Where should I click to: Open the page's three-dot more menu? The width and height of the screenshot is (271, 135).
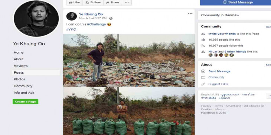[127, 3]
